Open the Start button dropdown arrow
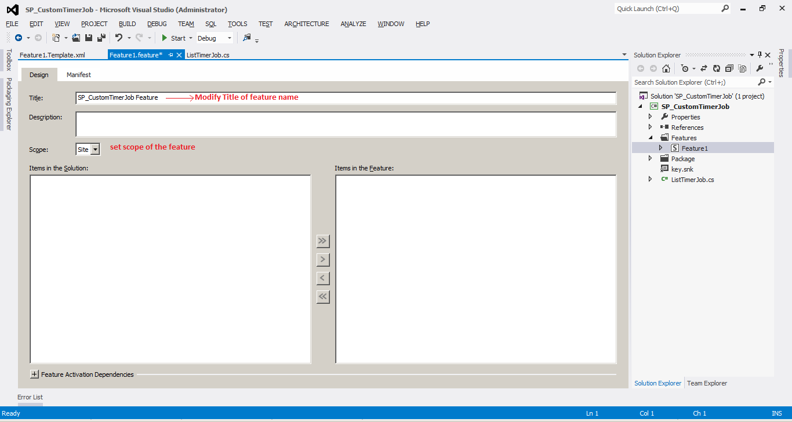The width and height of the screenshot is (792, 422). (x=191, y=38)
